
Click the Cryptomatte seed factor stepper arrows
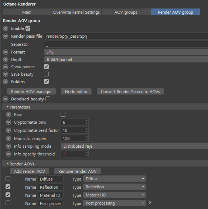pos(86,130)
